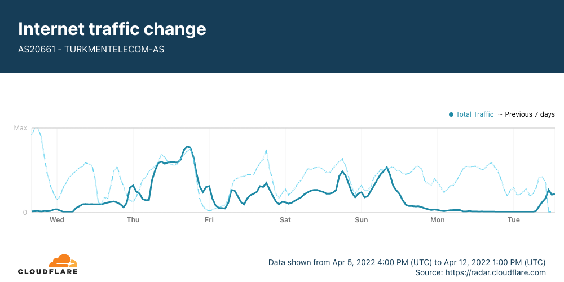564x282 pixels.
Task: Click the Mon label on x-axis
Action: 438,220
